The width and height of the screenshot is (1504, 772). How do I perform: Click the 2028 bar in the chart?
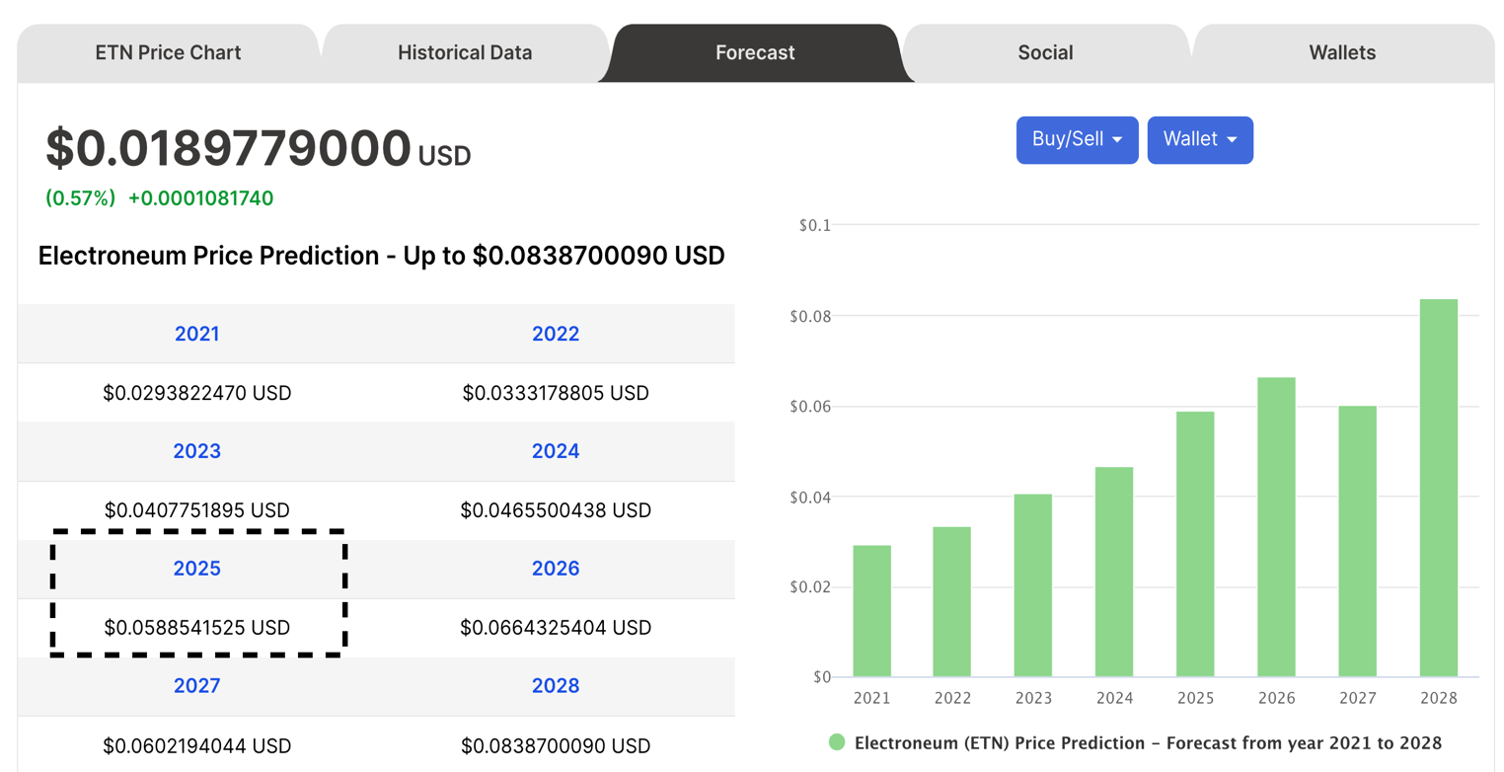(x=1439, y=489)
